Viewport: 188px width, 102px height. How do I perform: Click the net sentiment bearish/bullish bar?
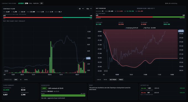[140, 17]
